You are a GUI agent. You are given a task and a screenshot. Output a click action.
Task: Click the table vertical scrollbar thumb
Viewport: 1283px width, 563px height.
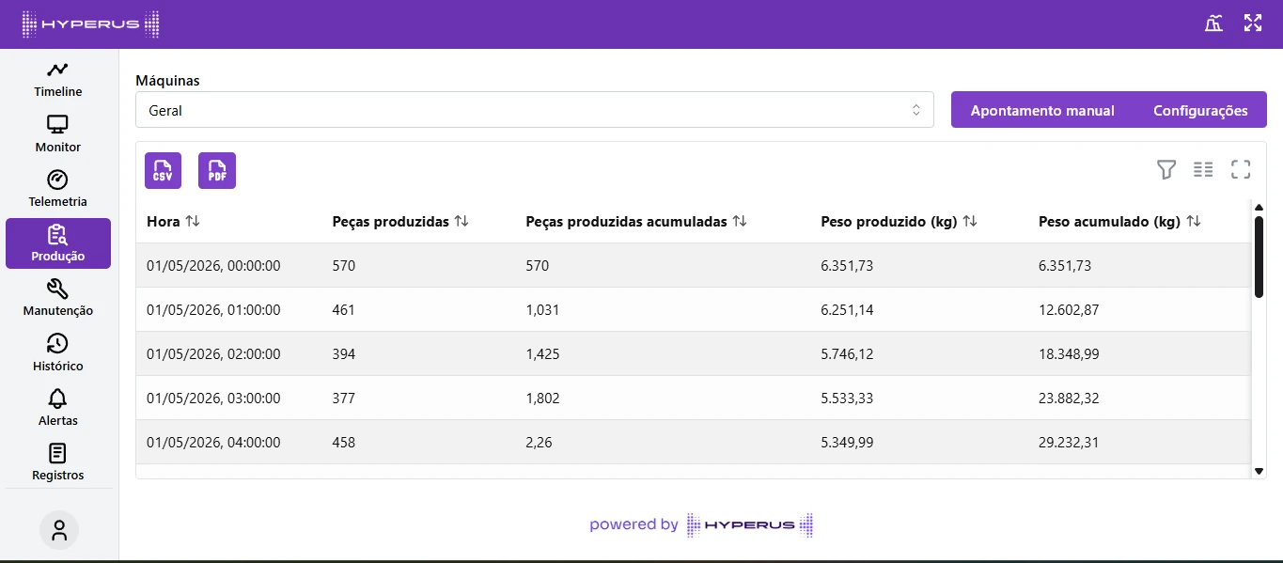pyautogui.click(x=1259, y=257)
